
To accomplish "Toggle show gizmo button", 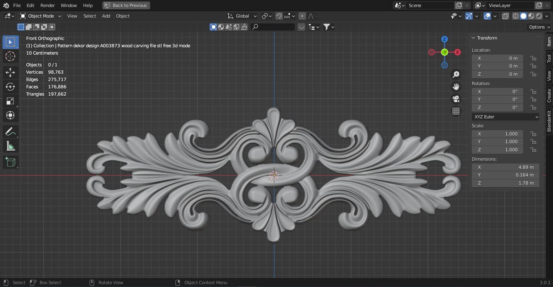I will tap(469, 16).
